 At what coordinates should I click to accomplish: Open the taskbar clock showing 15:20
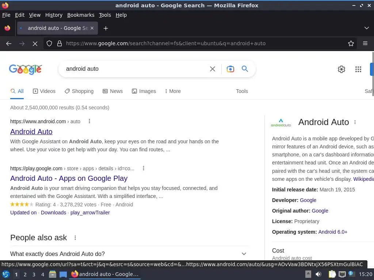click(365, 274)
